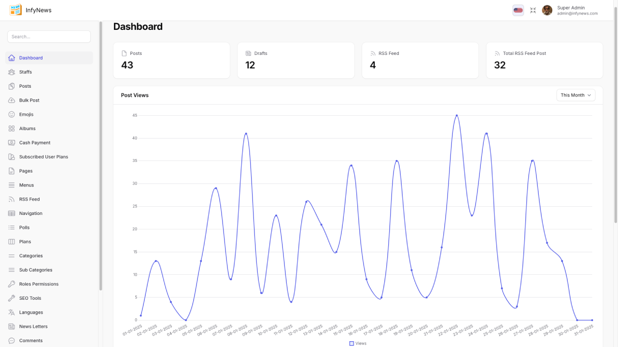Toggle fullscreen with the collapse arrows icon
Image resolution: width=618 pixels, height=347 pixels.
(533, 10)
